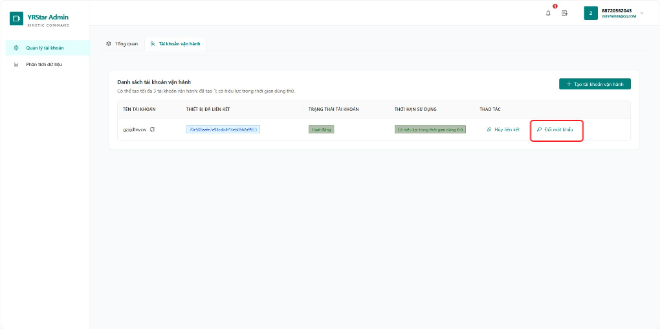Click the teal user avatar showing 2
Viewport: 660px width, 329px height.
591,13
